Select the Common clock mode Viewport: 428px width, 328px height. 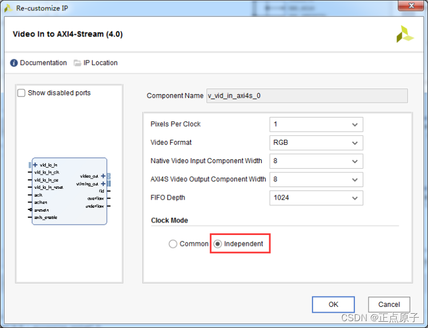pos(173,244)
